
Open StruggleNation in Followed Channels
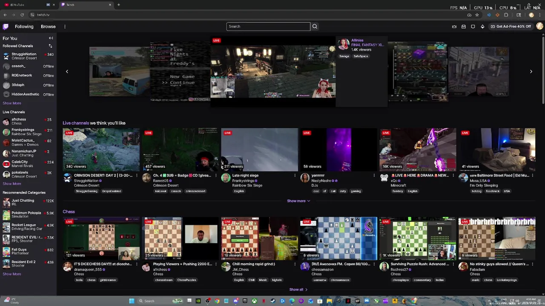click(x=28, y=56)
